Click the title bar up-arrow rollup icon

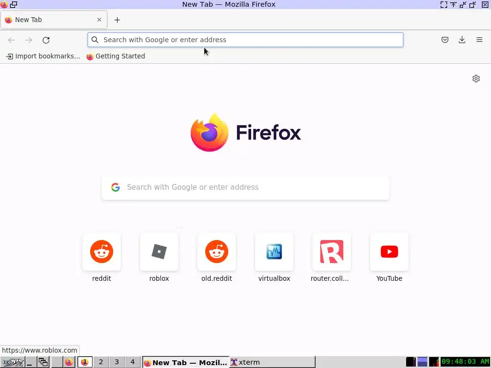tap(453, 4)
